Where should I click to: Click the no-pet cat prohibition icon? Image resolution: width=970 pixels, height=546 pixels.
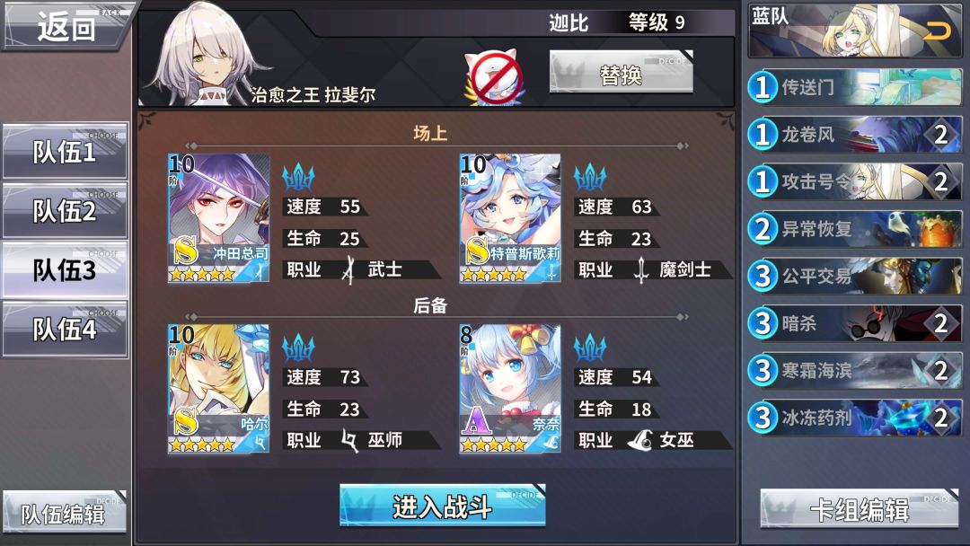[495, 78]
